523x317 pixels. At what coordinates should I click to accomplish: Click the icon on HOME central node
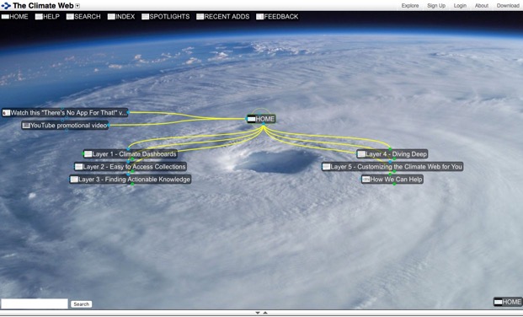click(252, 119)
